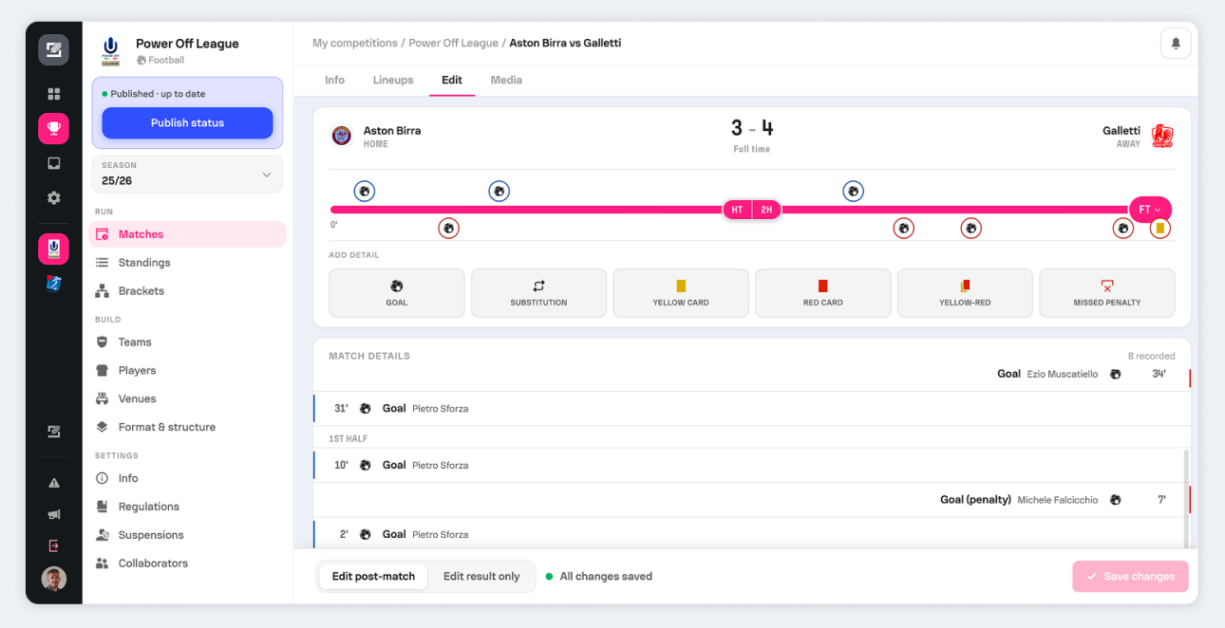This screenshot has width=1225, height=628.
Task: Expand the Season 25/26 dropdown
Action: 188,175
